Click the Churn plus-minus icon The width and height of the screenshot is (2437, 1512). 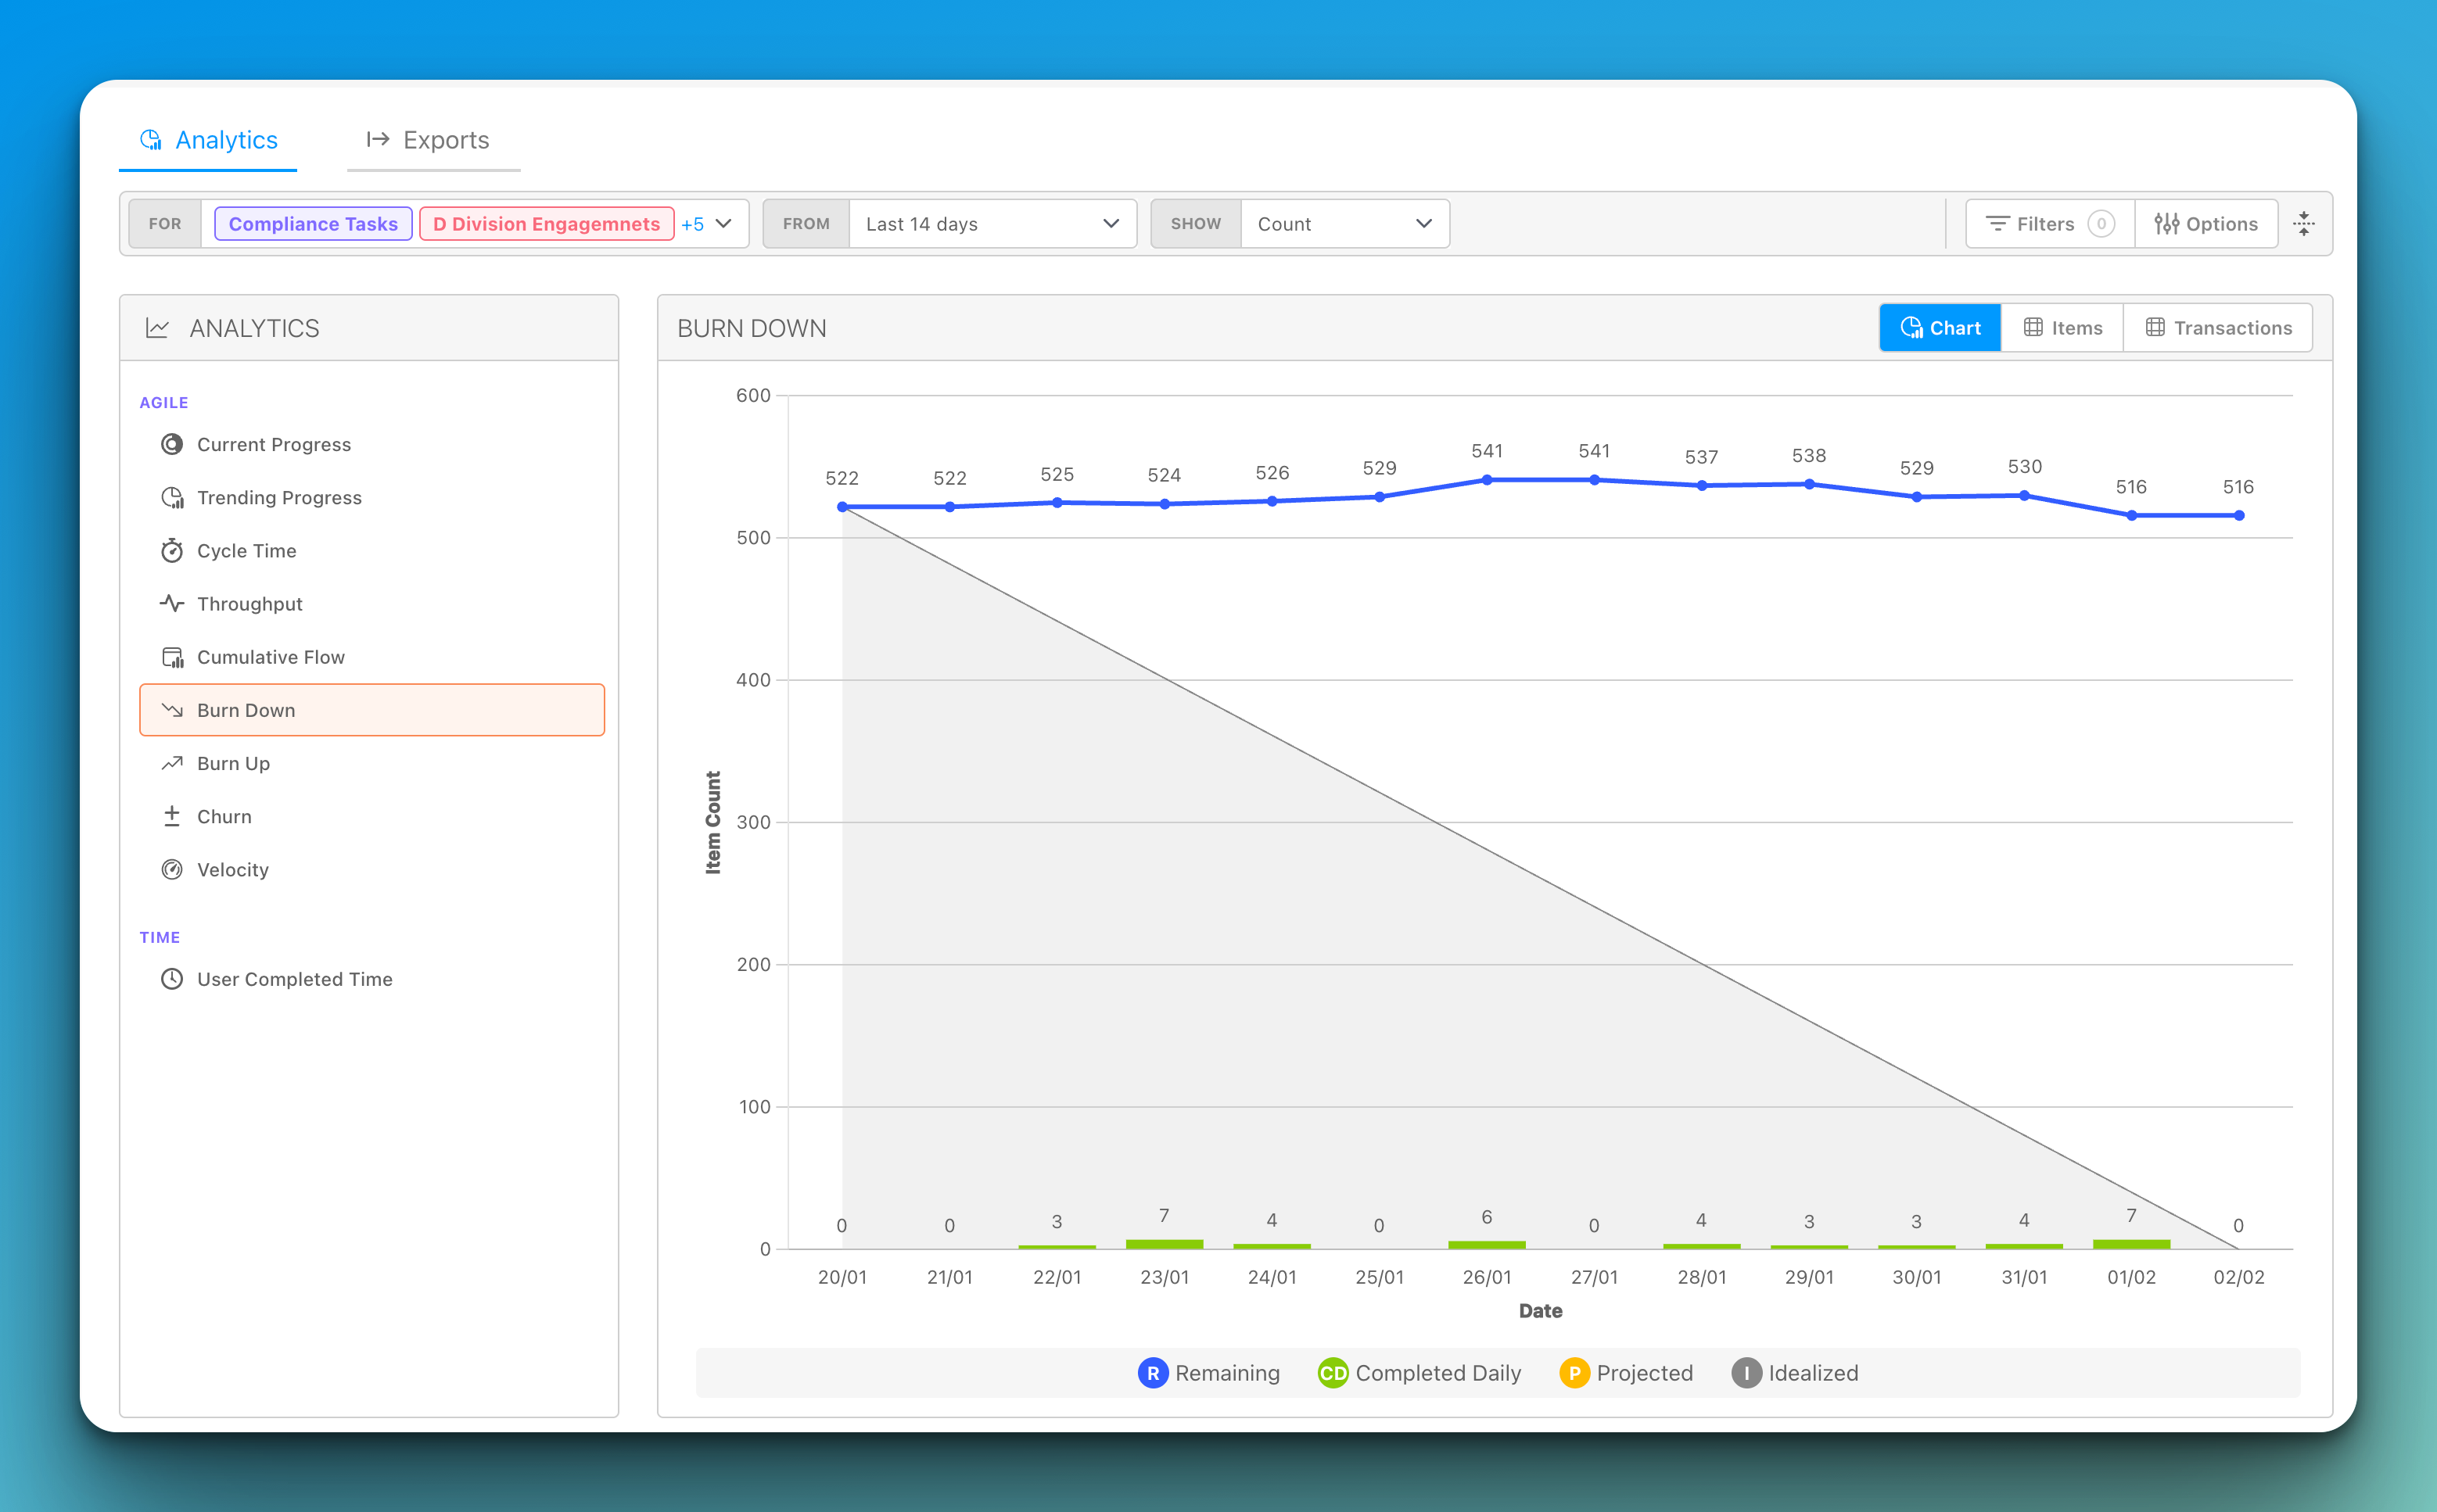point(172,816)
